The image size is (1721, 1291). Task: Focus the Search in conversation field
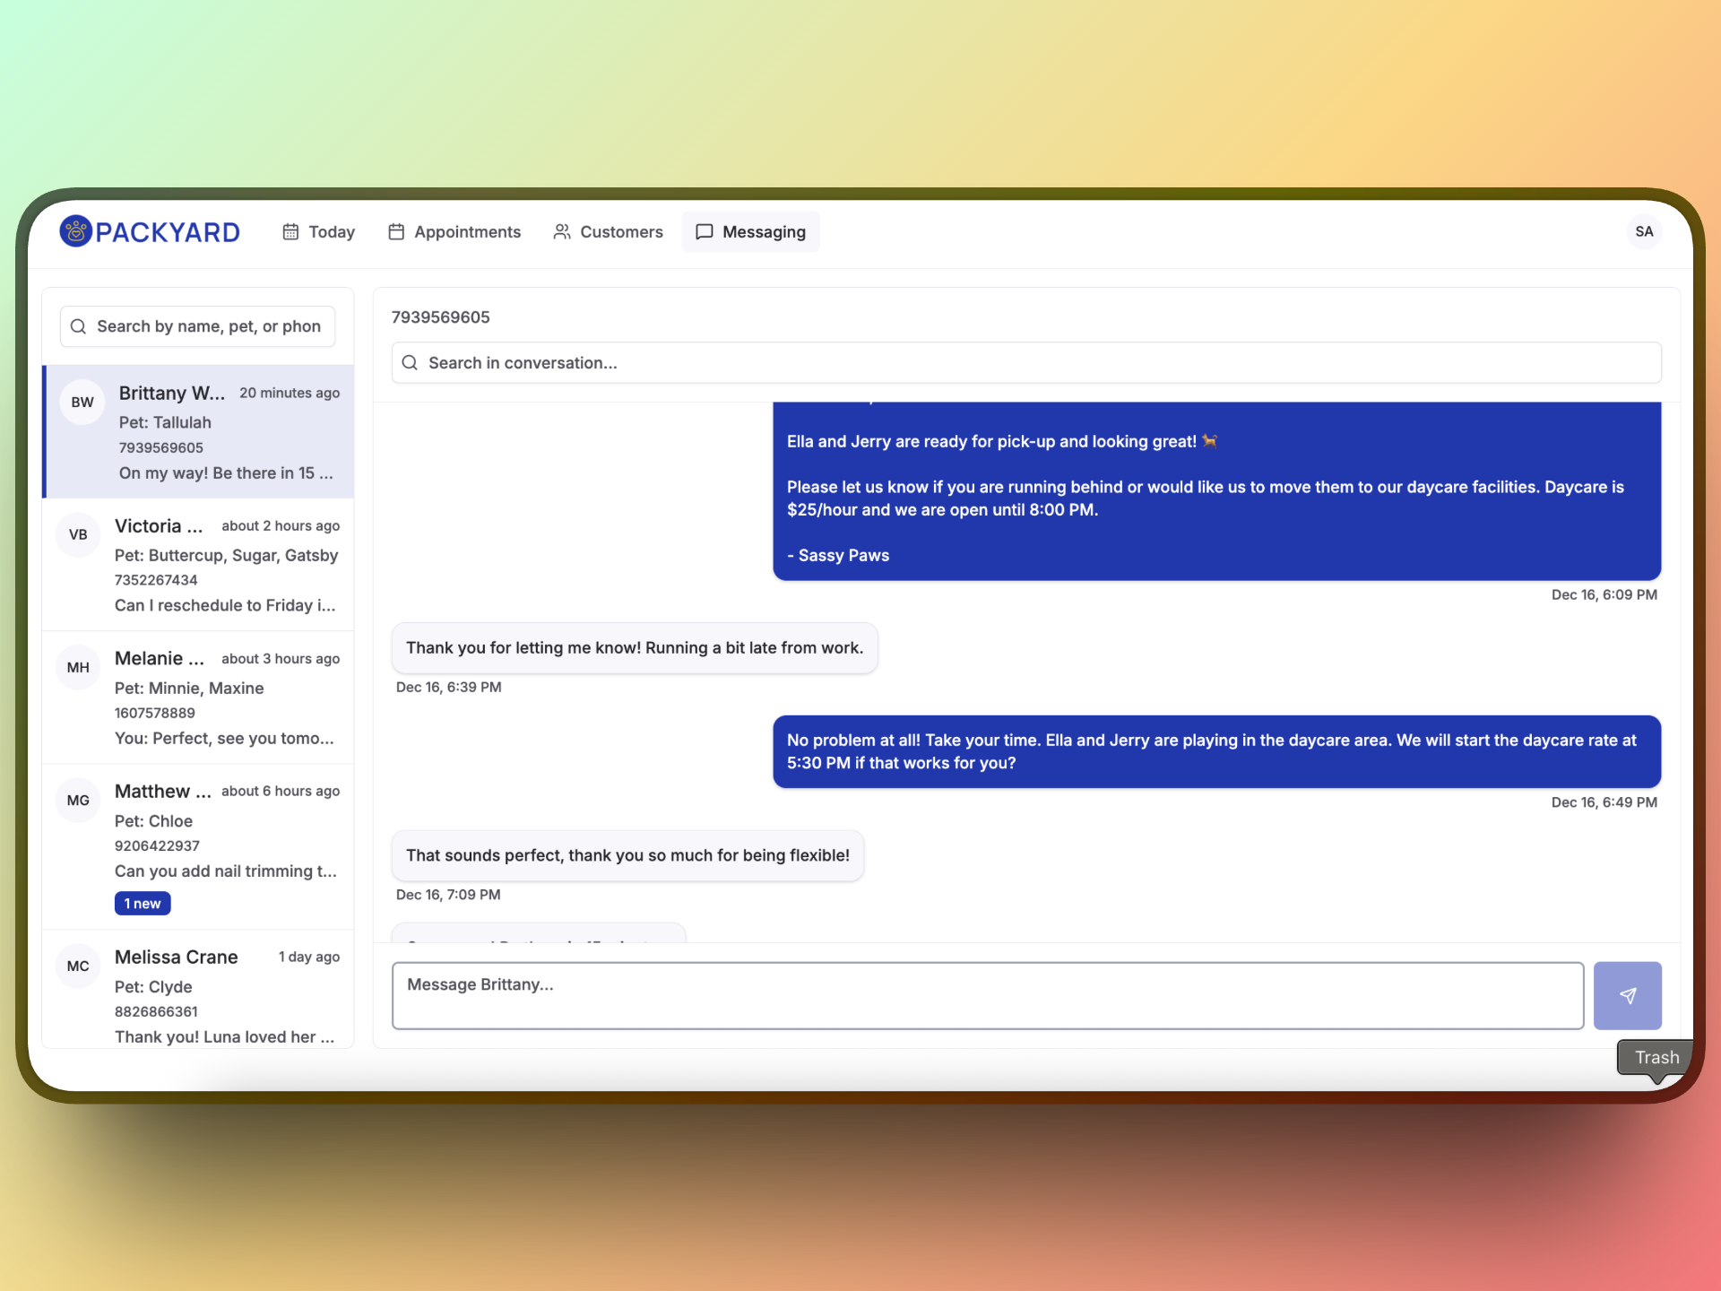[x=1026, y=363]
